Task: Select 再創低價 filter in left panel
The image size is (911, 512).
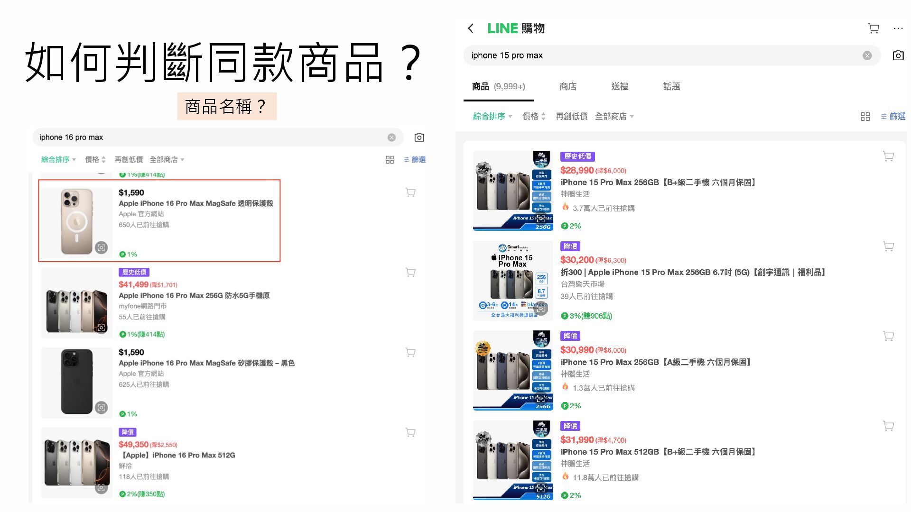Action: point(129,160)
